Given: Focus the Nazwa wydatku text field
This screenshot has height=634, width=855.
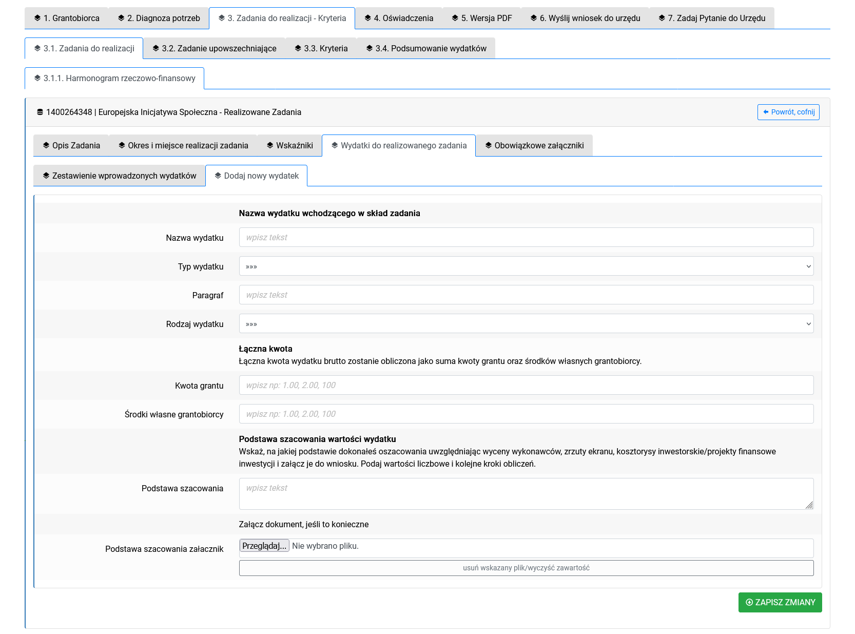Looking at the screenshot, I should pos(526,237).
